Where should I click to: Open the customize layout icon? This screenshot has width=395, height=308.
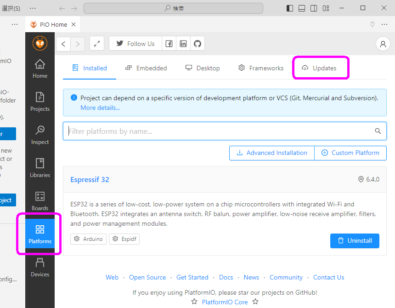coord(326,8)
